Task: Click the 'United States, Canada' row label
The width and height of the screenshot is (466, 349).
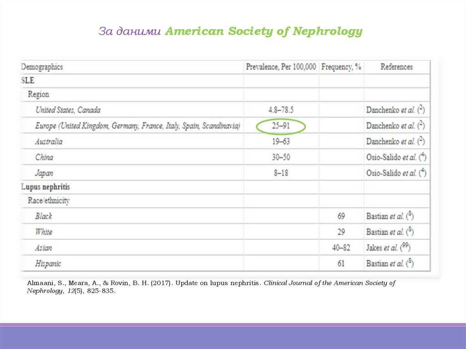Action: [x=68, y=110]
